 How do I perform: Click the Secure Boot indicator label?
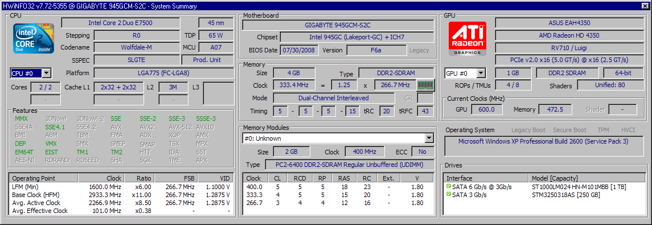[x=569, y=130]
